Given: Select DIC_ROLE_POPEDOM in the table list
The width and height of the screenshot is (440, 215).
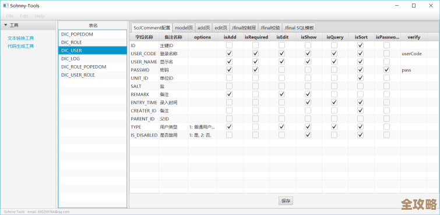Looking at the screenshot, I should pos(93,67).
